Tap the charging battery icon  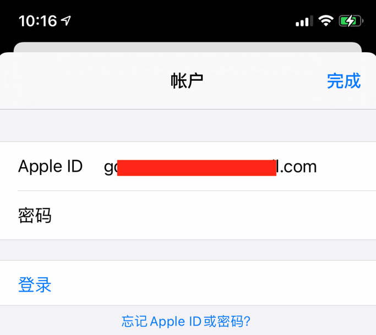[351, 21]
